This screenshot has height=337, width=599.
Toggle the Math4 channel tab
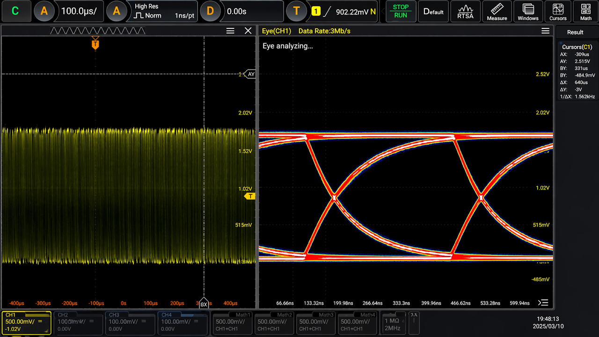coord(358,323)
